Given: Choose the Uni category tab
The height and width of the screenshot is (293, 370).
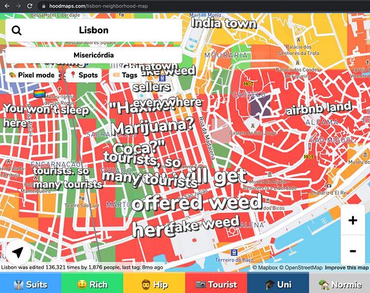Looking at the screenshot, I should coord(278,283).
